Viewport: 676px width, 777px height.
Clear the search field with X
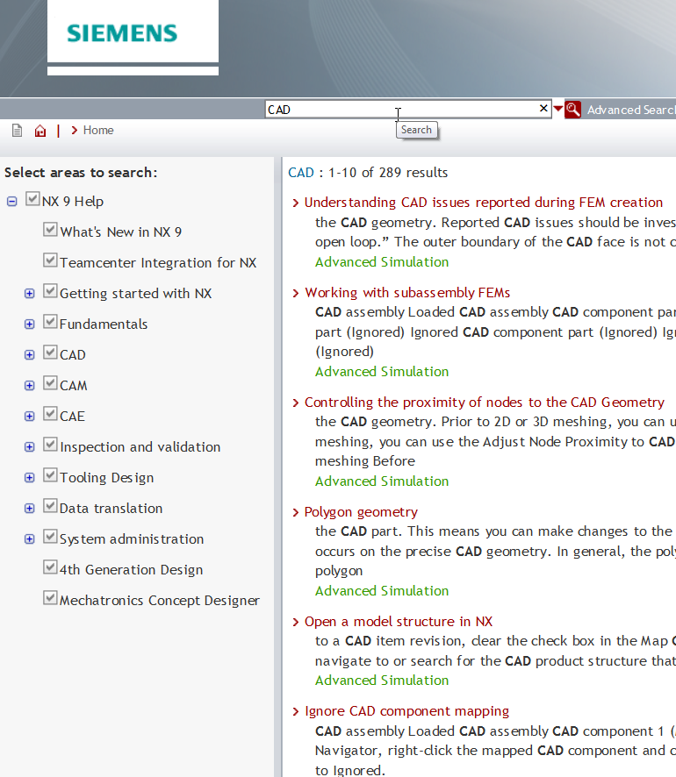[x=543, y=108]
